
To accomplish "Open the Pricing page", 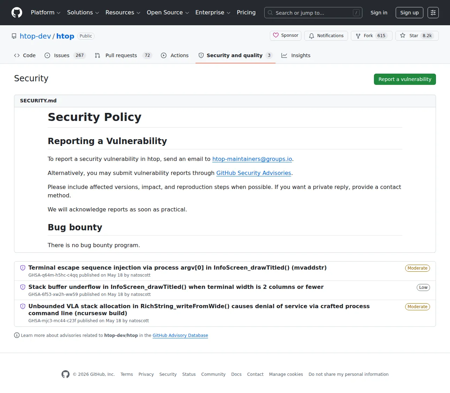I will pos(246,13).
